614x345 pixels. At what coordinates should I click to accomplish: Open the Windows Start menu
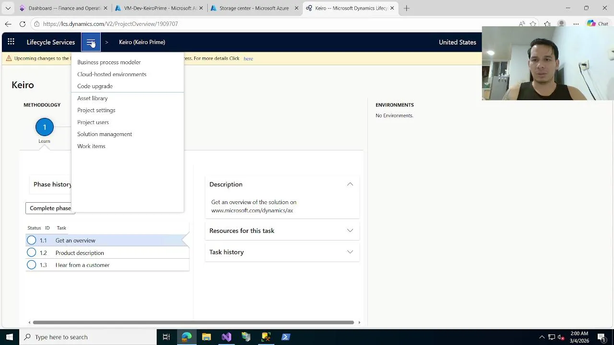[9, 337]
